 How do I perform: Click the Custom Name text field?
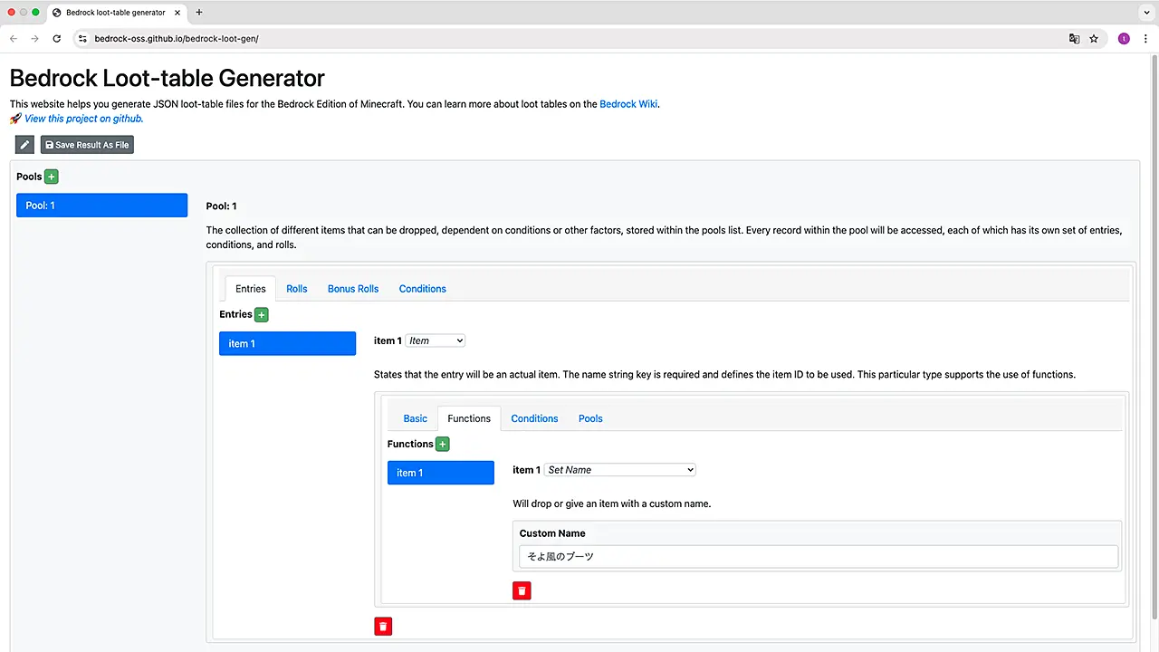point(818,557)
